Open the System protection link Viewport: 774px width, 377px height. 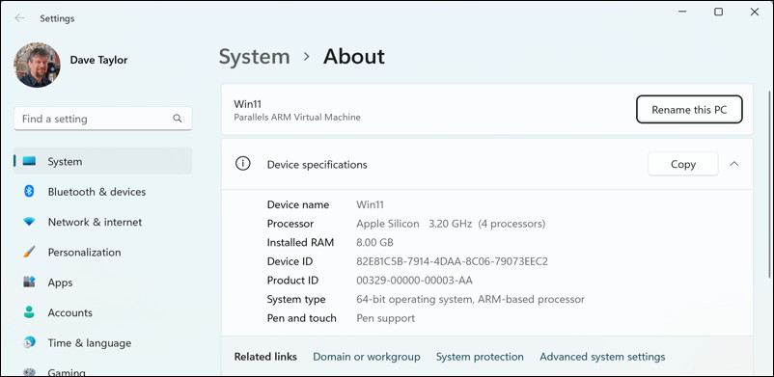pos(480,357)
